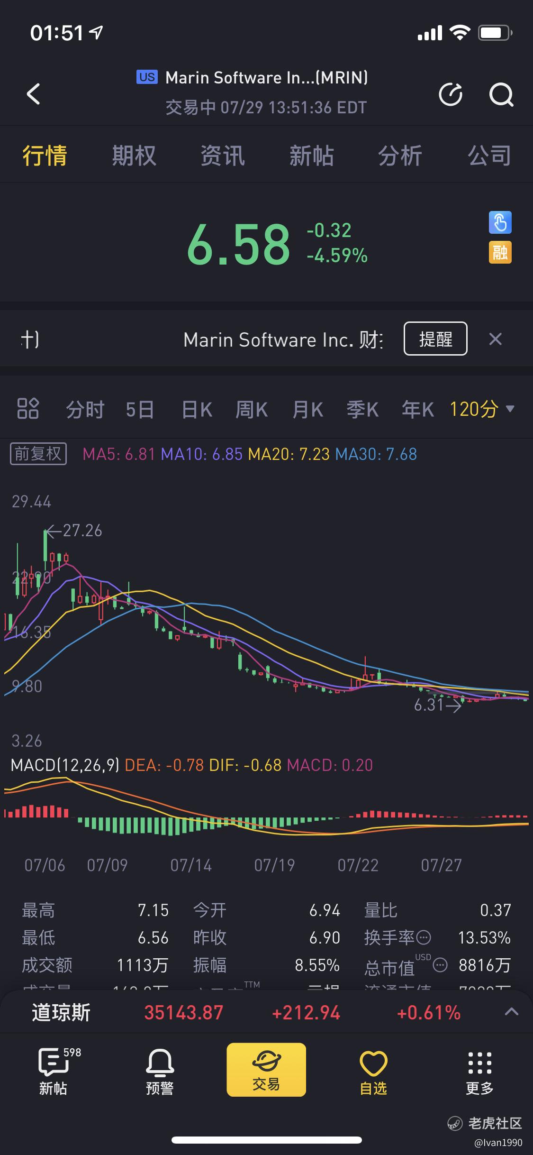Tap the 换手率 info bubble icon
Viewport: 533px width, 1155px height.
click(423, 937)
